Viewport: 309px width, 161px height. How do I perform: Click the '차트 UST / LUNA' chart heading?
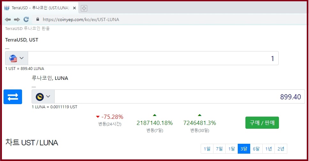coord(32,142)
